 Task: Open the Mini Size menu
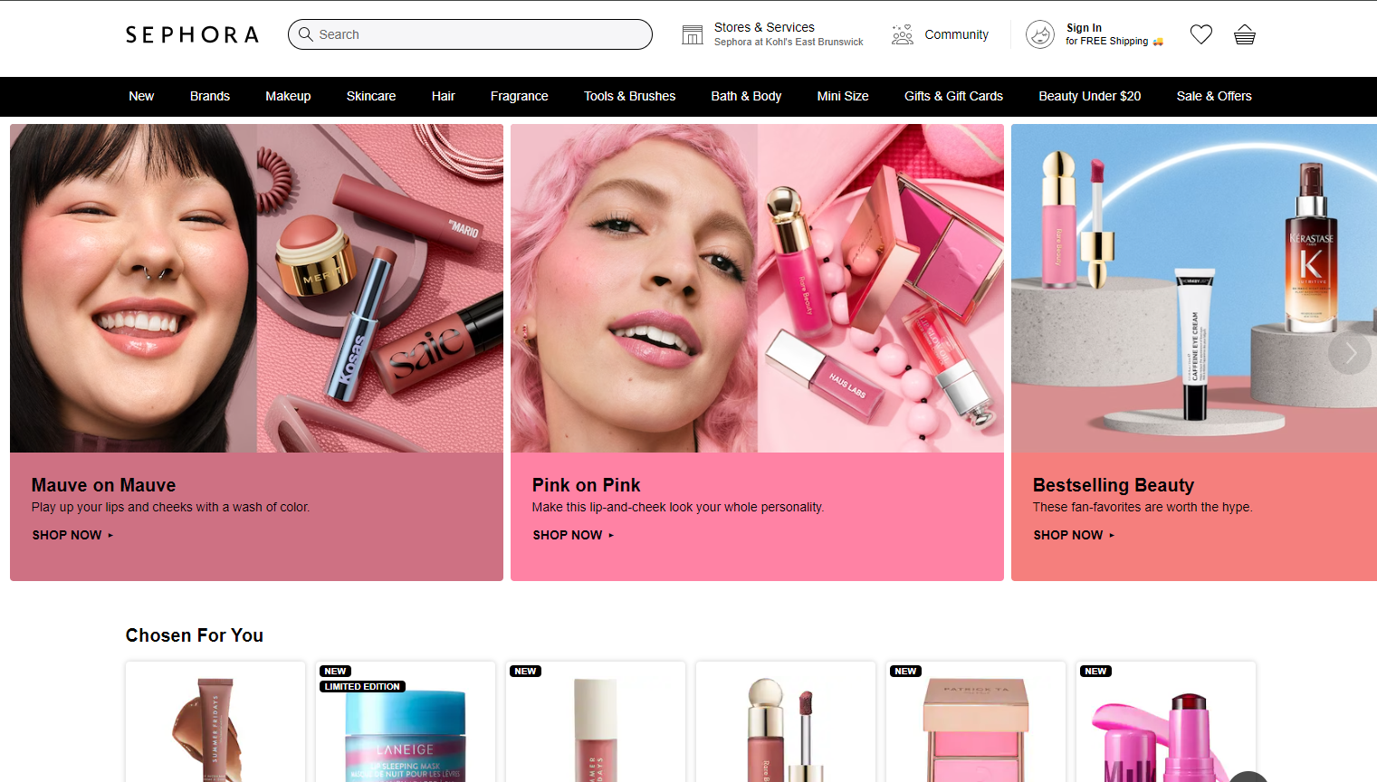(x=843, y=96)
